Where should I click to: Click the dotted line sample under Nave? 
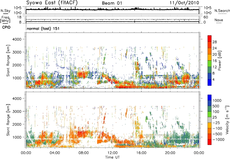click(x=219, y=23)
